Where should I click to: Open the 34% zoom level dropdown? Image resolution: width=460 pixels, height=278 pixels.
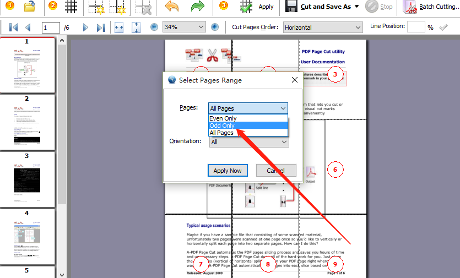click(x=184, y=27)
